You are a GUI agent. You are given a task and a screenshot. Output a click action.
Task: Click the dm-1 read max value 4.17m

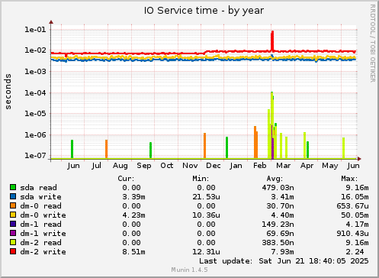[357, 225]
